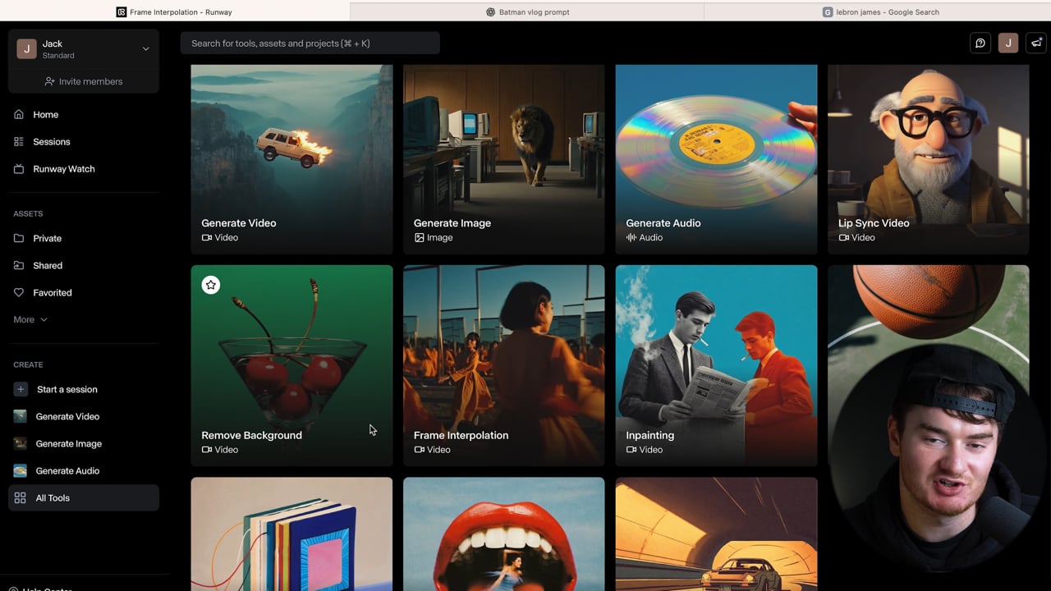This screenshot has width=1051, height=591.
Task: Click the help chat icon at top right
Action: pos(980,44)
